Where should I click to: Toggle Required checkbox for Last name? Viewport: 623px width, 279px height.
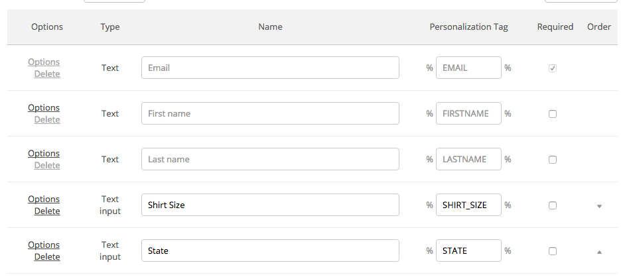pos(553,160)
